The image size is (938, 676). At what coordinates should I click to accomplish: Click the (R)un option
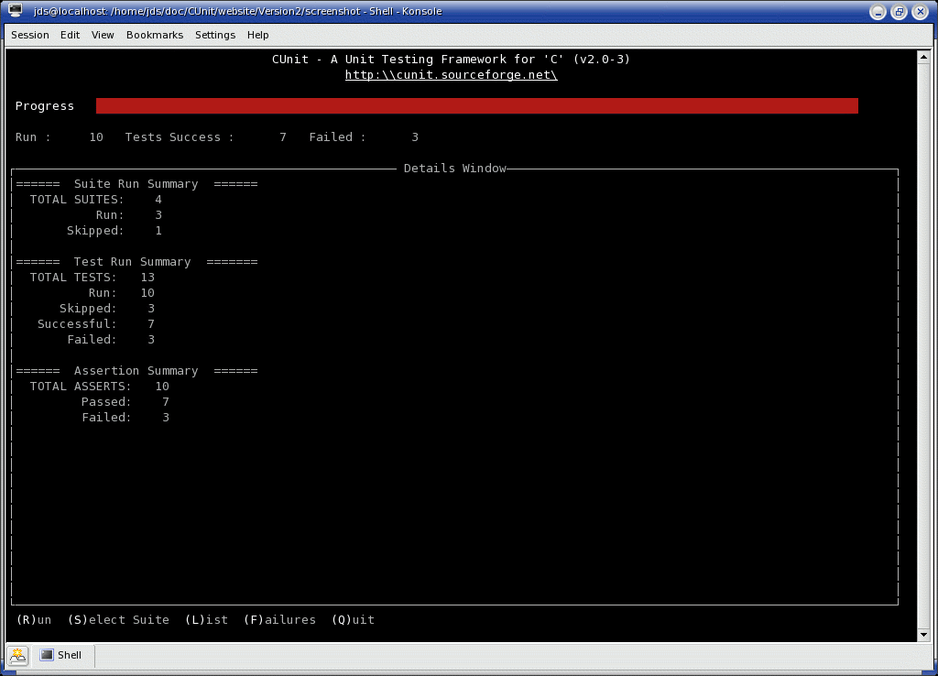coord(34,620)
